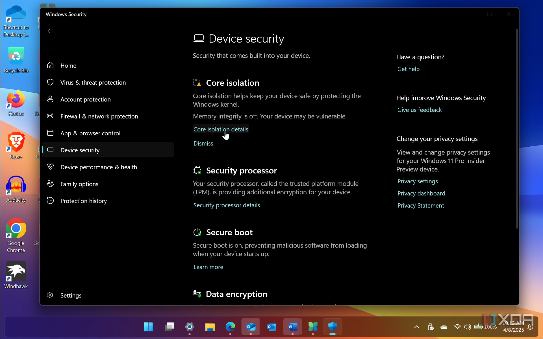The width and height of the screenshot is (543, 339).
Task: Toggle the hamburger navigation menu
Action: click(x=50, y=48)
